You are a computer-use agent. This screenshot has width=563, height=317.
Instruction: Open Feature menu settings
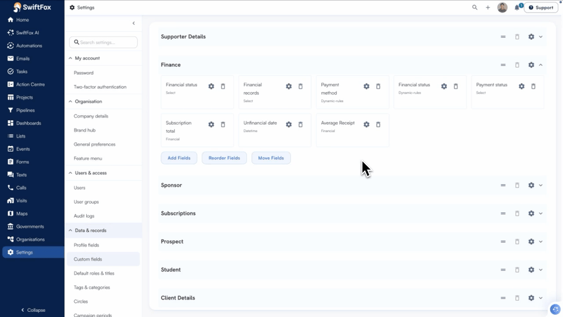coord(88,159)
